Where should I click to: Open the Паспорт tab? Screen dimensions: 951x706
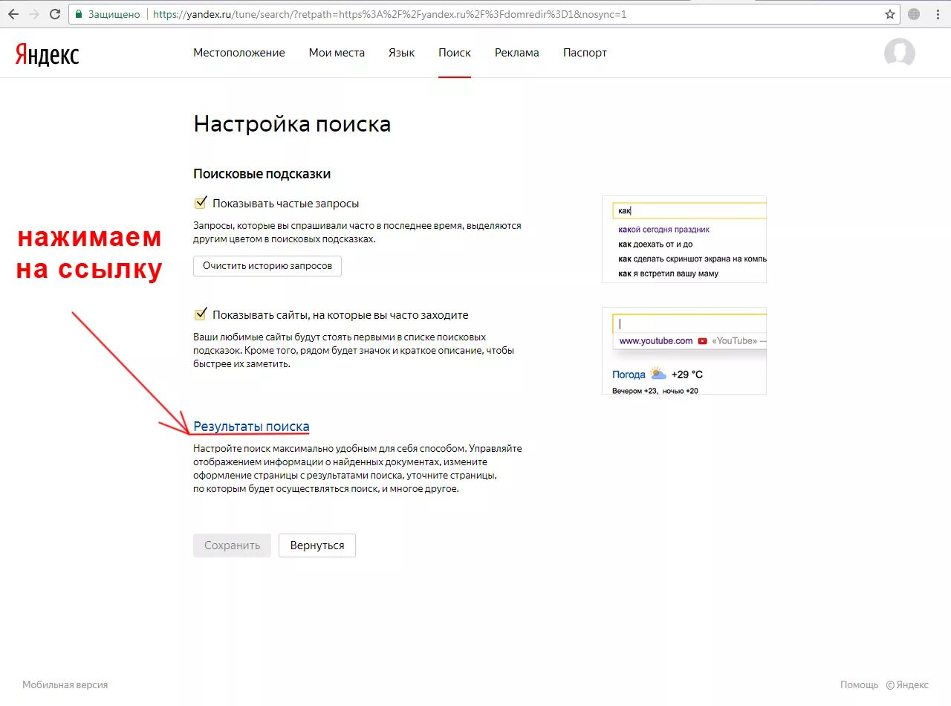point(585,53)
